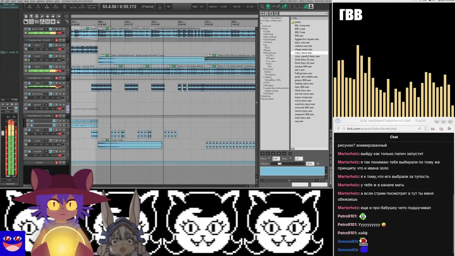Click the Play transport button
Viewport: 455px width, 256px height.
coord(47,6)
